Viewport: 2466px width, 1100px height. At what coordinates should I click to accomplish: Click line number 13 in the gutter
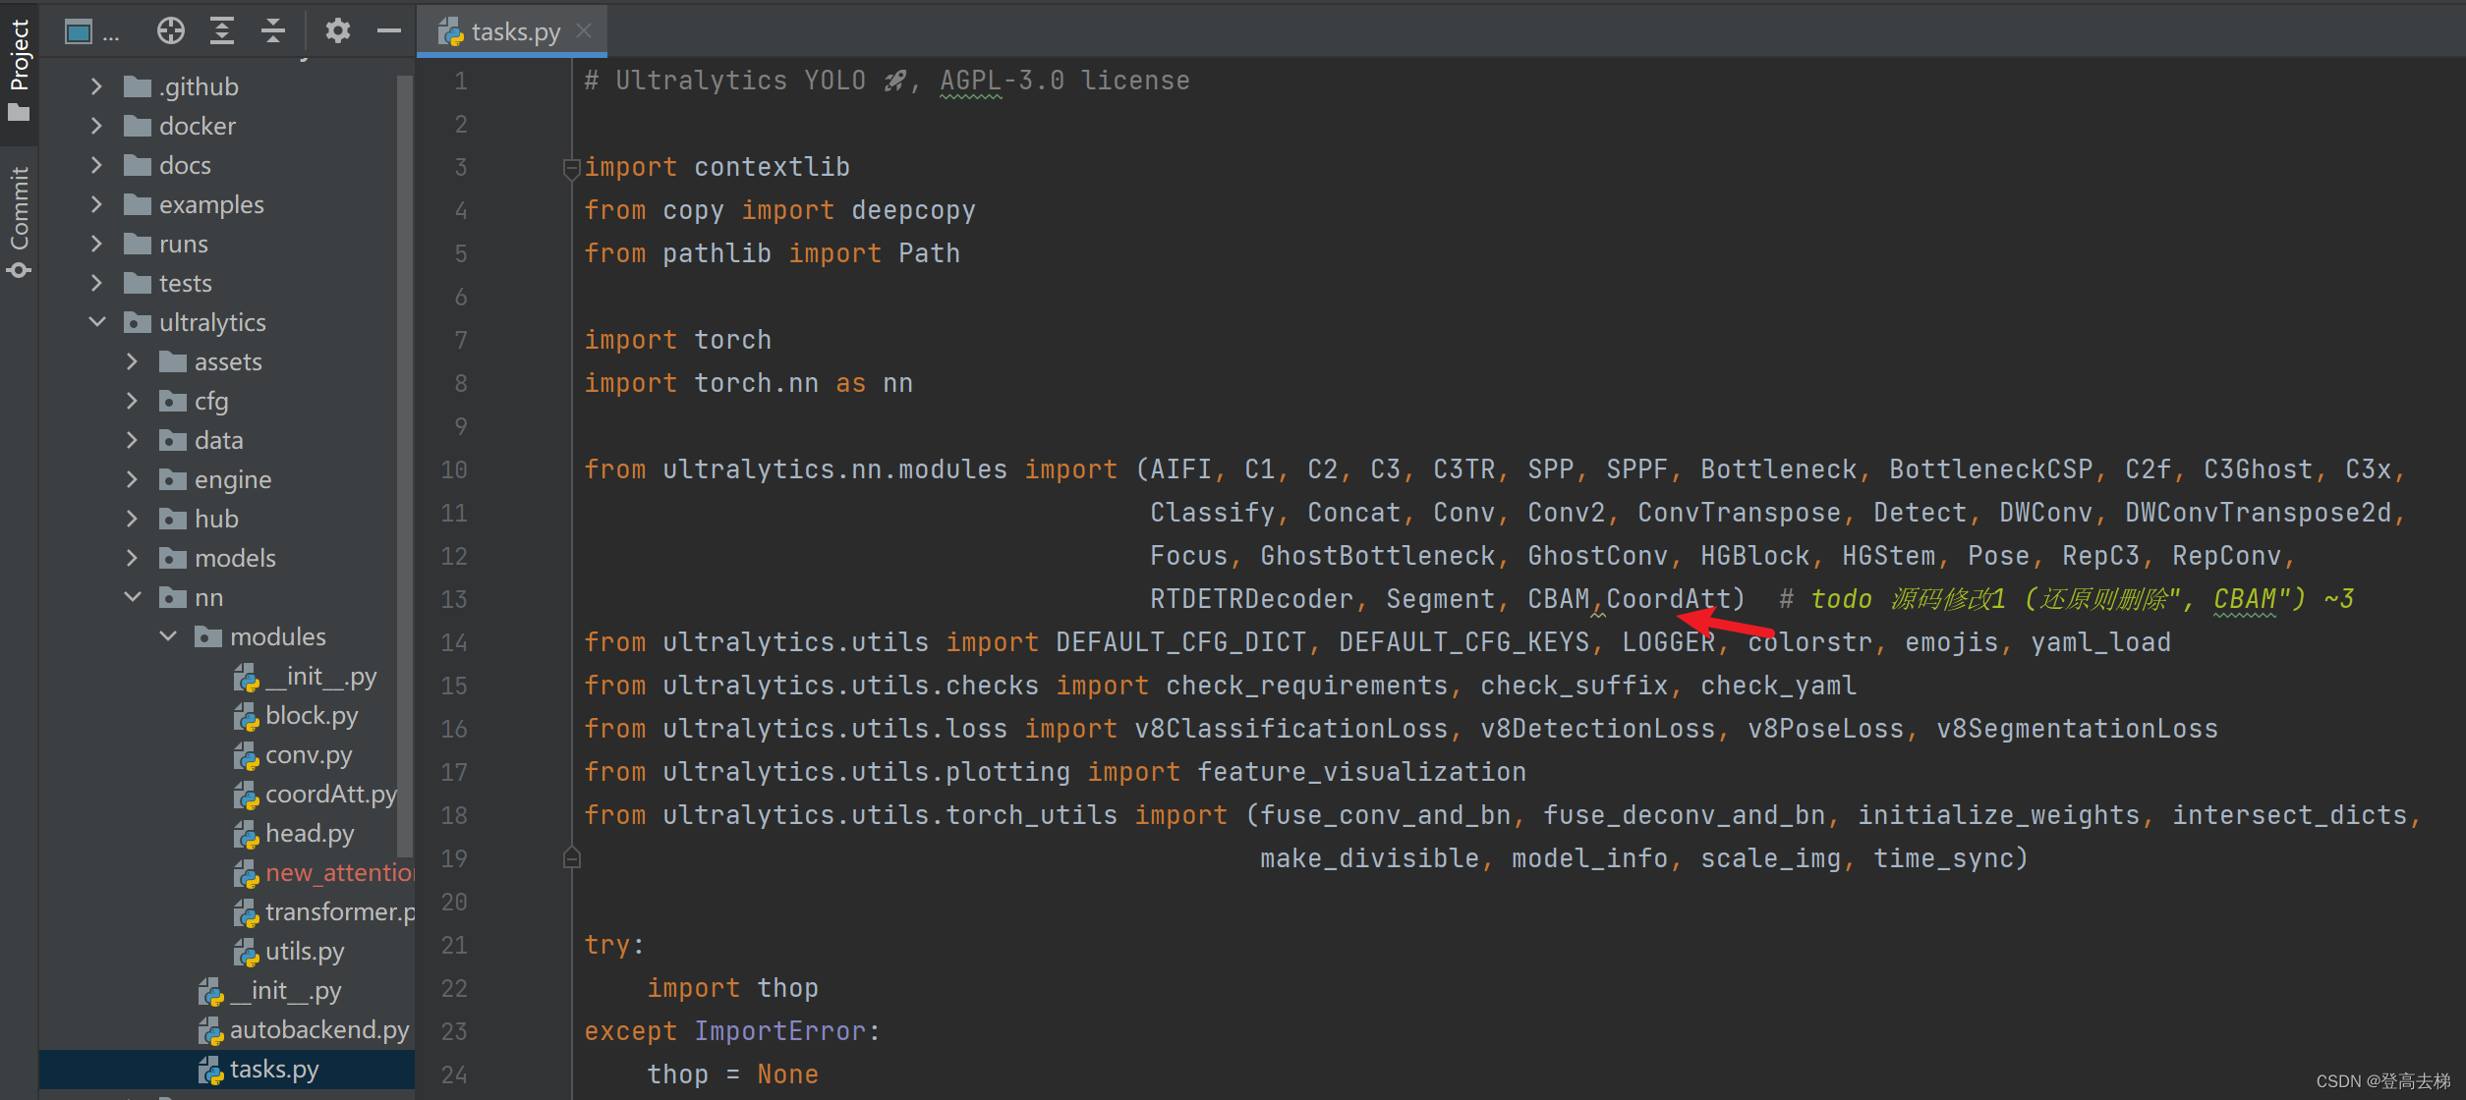(x=454, y=599)
